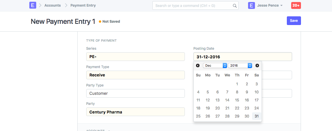Open Payment Entry breadcrumb link
The width and height of the screenshot is (332, 131).
pyautogui.click(x=83, y=5)
